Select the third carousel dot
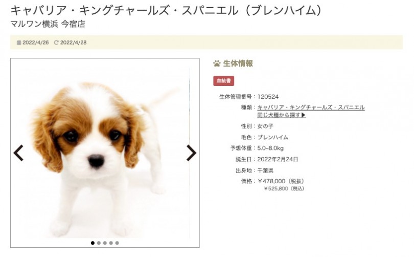Screen dimensions: 414x257 click(x=105, y=243)
